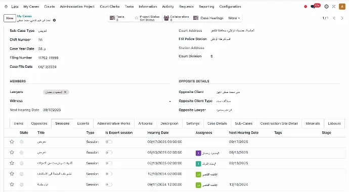Viewport: 349px width, 192px height.
Task: Open the Information menu
Action: point(148,7)
